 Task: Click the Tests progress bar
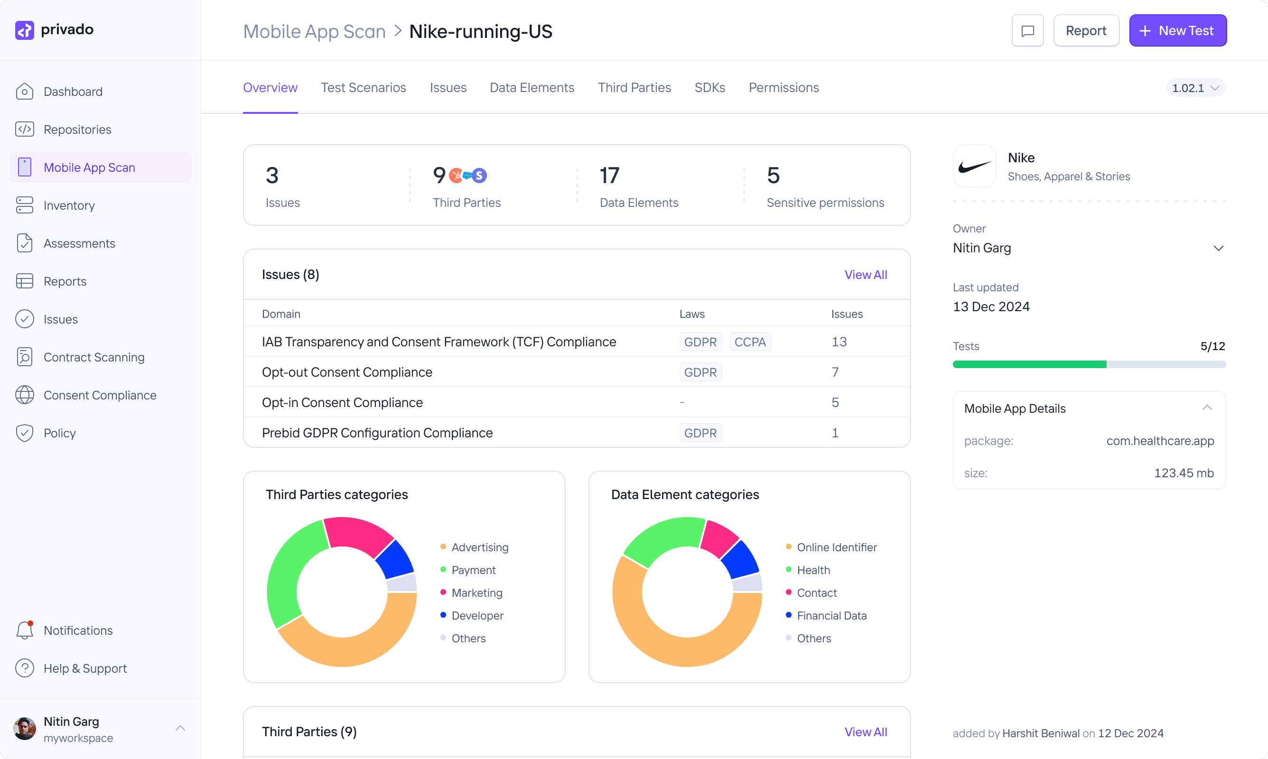(x=1089, y=364)
